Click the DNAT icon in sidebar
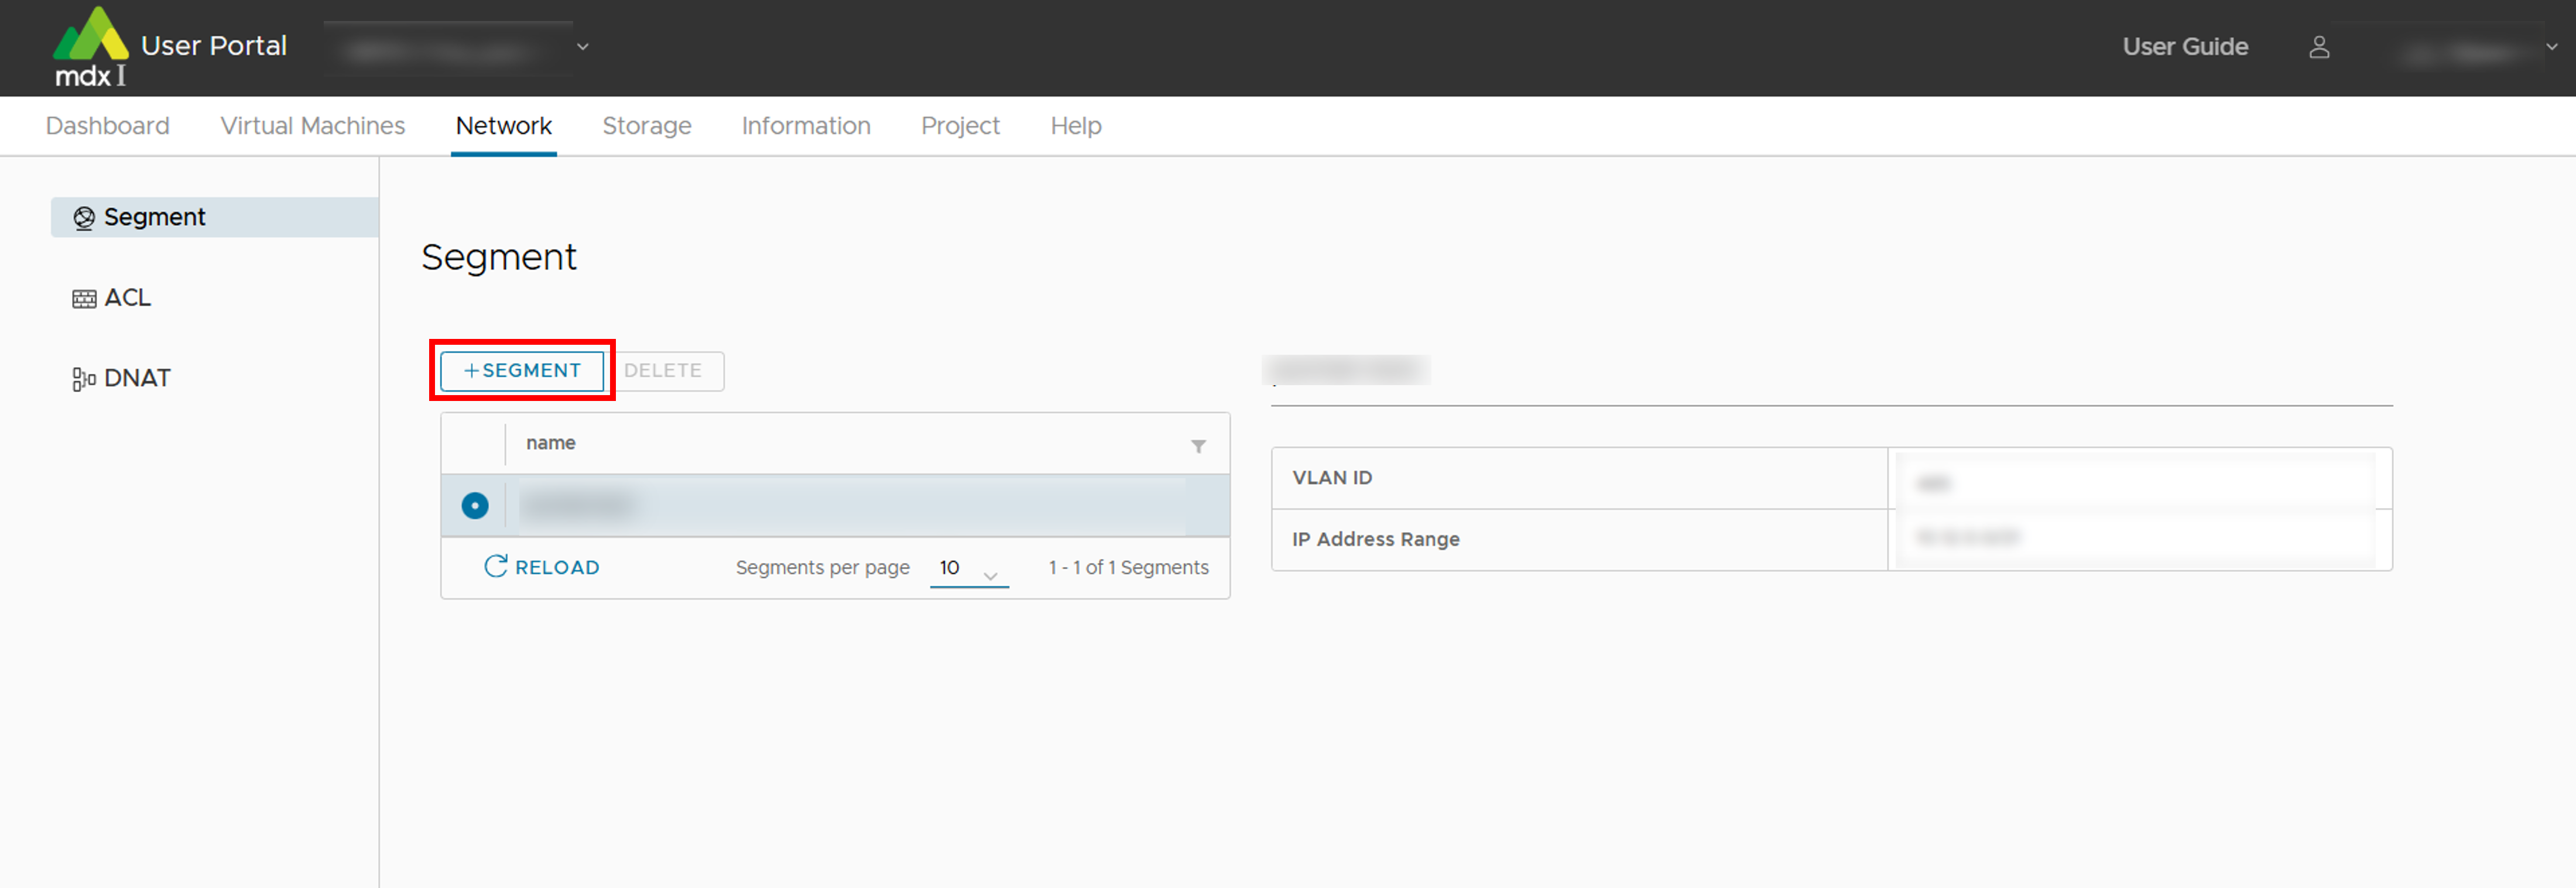 coord(84,379)
